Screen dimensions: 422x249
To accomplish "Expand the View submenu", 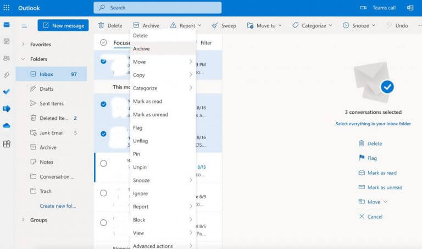I will tap(163, 233).
